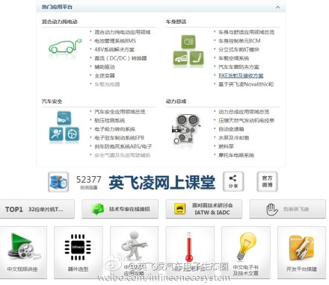
Task: Open the thermometer icon tile
Action: 190,252
